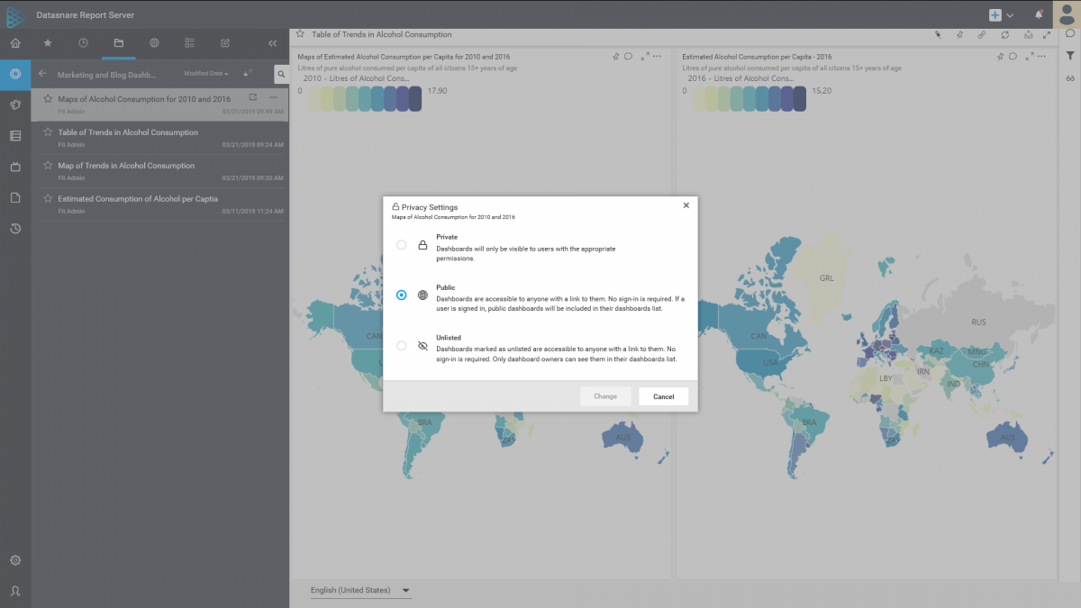1081x608 pixels.
Task: Open the settings gear in left sidebar
Action: [15, 560]
